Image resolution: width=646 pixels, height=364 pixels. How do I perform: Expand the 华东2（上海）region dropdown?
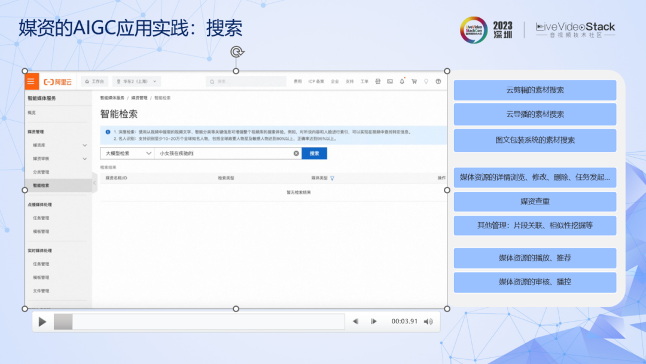(x=136, y=81)
